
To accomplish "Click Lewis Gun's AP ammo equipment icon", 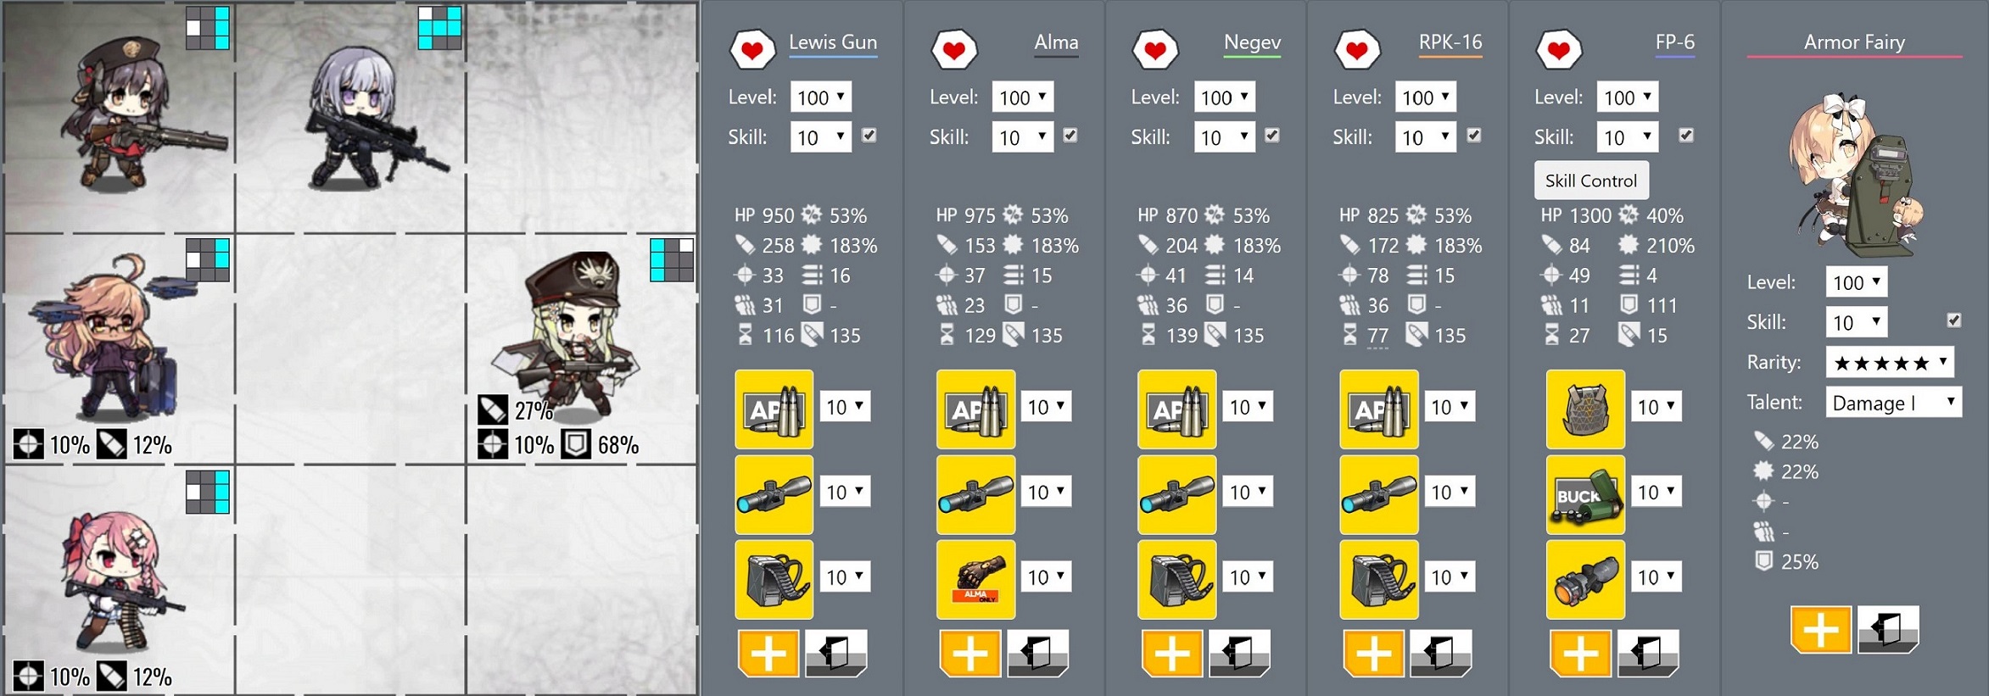I will (x=774, y=409).
